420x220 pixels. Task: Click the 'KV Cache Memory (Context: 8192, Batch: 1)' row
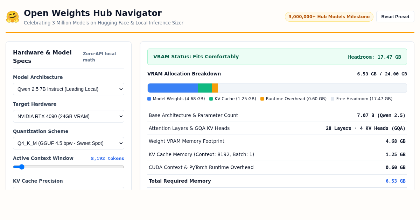pyautogui.click(x=277, y=154)
